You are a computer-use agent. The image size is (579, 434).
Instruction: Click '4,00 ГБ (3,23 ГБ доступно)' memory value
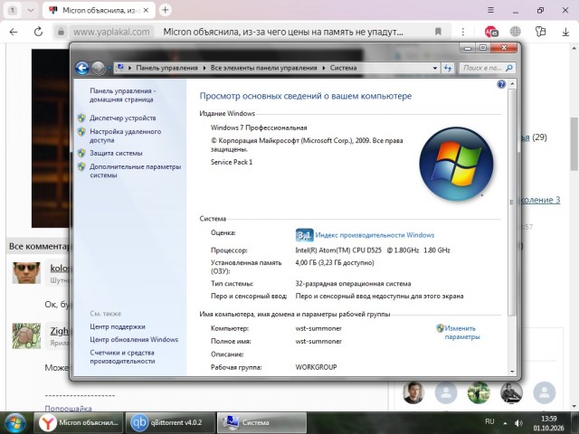click(335, 263)
